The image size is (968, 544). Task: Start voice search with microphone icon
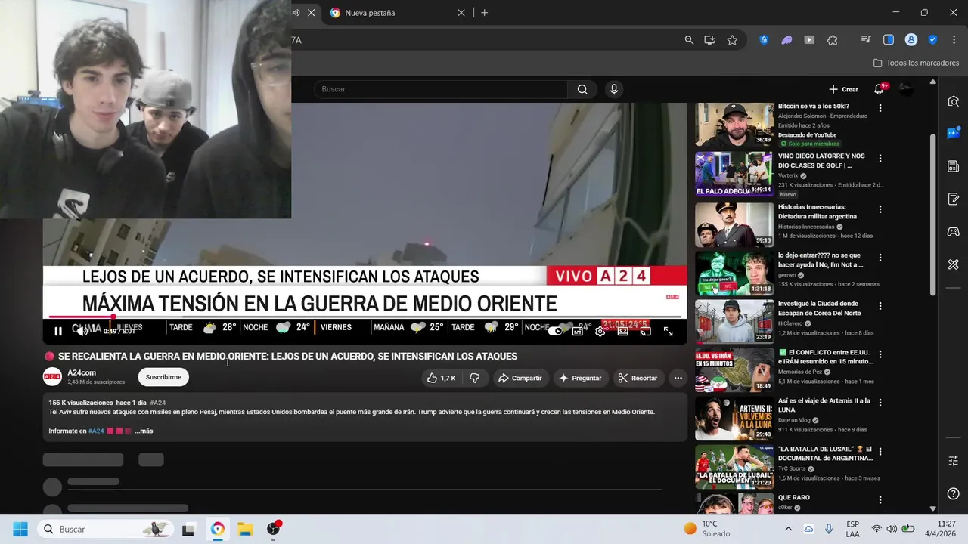click(614, 89)
